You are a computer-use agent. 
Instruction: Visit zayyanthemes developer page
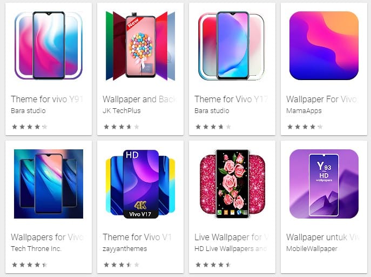click(x=125, y=248)
